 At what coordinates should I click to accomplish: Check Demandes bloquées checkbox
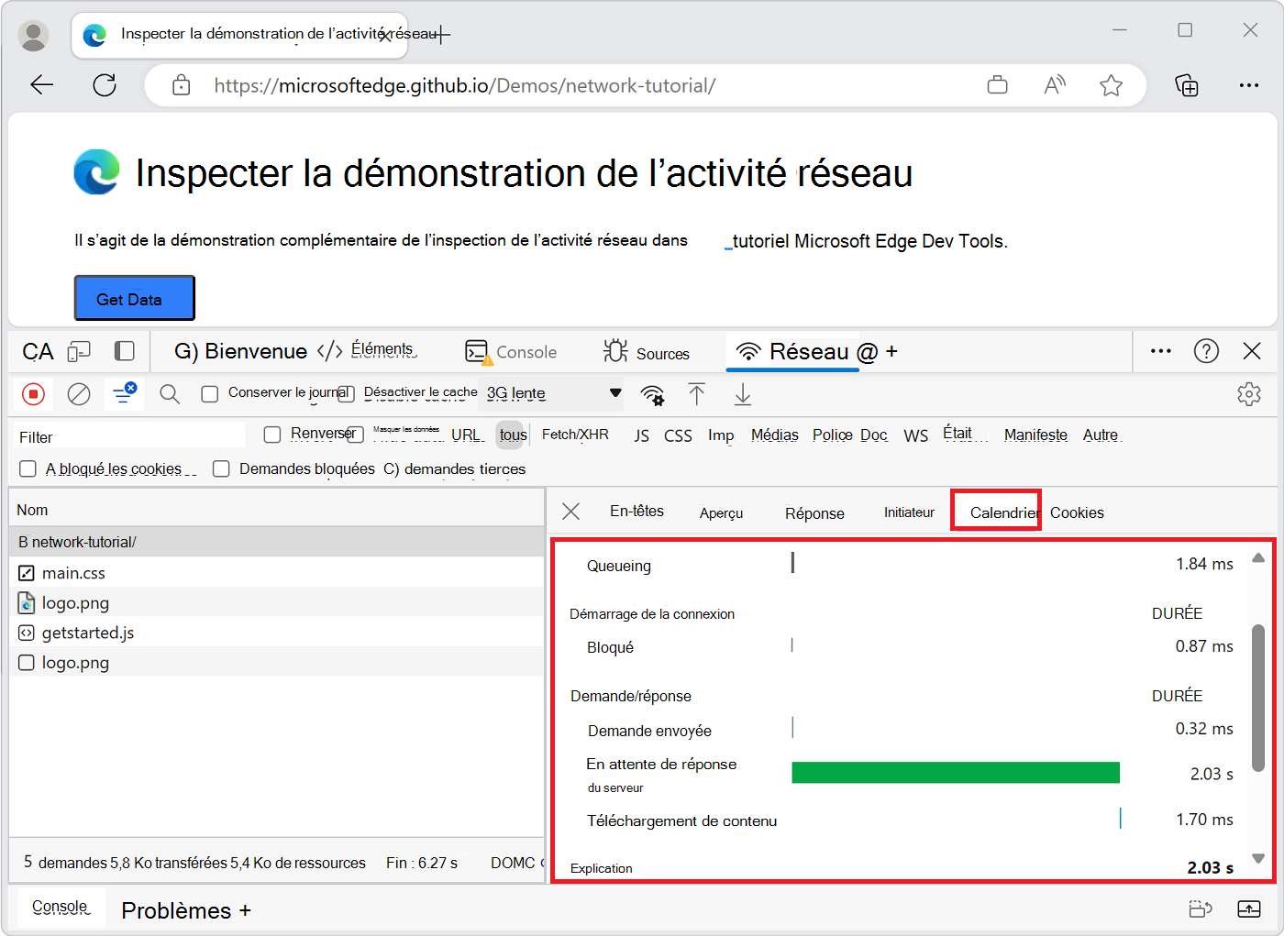(x=221, y=469)
